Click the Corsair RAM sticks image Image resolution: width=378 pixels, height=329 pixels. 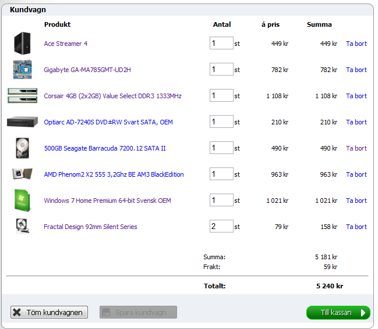pos(22,96)
